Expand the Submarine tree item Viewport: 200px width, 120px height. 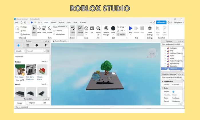[165, 66]
